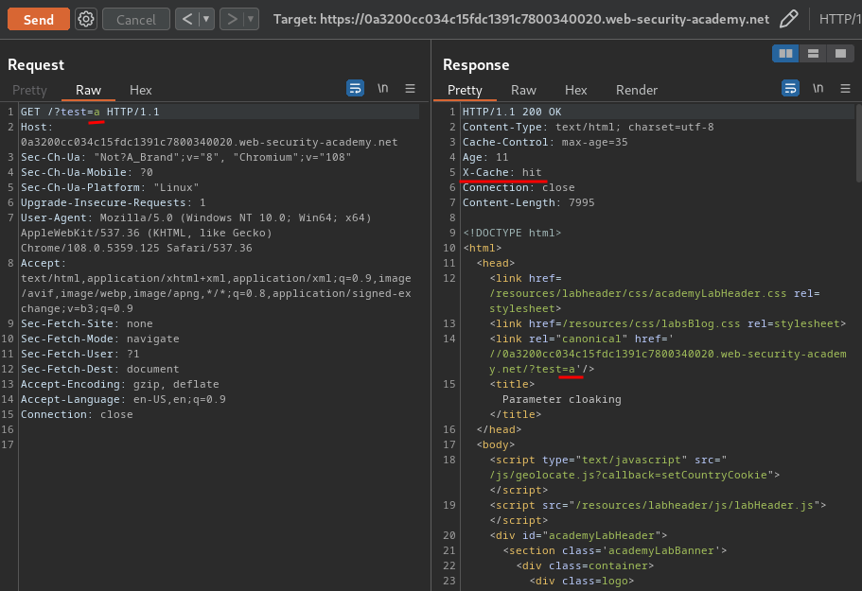Image resolution: width=862 pixels, height=591 pixels.
Task: Click the labsBlog.css stylesheet link line
Action: (667, 323)
